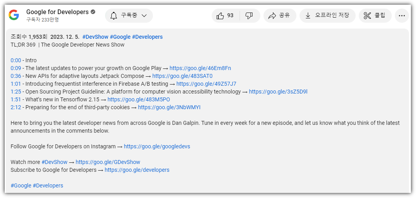Click 'Open Sourcing Project Guideline' description text
Screen dimensions: 416x198
pyautogui.click(x=133, y=92)
